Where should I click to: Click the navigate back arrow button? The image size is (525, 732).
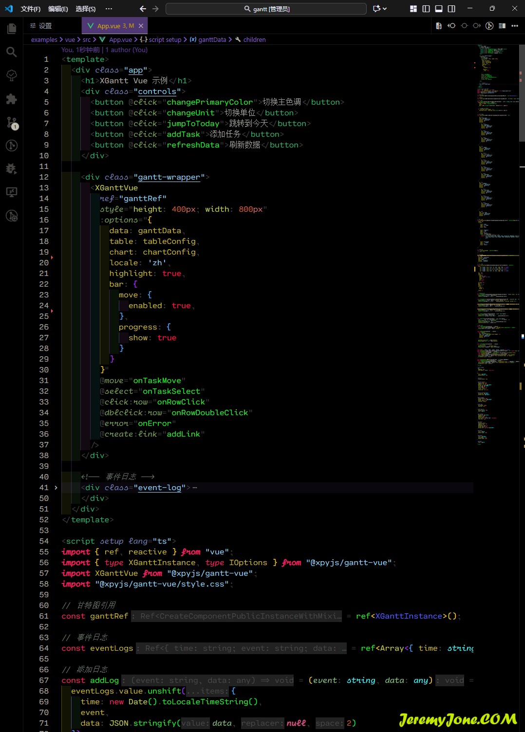tap(143, 9)
